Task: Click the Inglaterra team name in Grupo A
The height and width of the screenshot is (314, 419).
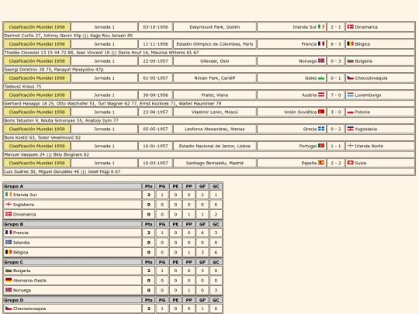Action: pos(23,205)
